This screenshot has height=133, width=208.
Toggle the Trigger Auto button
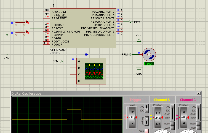coord(146,131)
